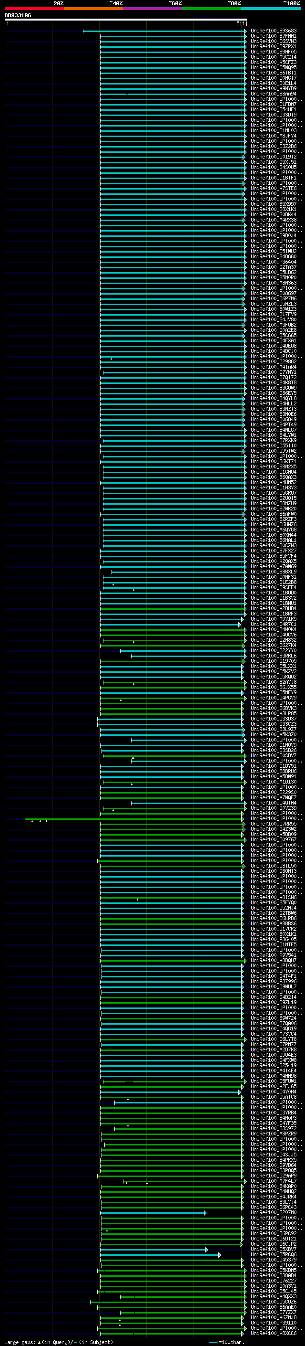Image resolution: width=305 pixels, height=1346 pixels.
Task: Click the purple ~60% legend color bar
Action: [x=153, y=9]
